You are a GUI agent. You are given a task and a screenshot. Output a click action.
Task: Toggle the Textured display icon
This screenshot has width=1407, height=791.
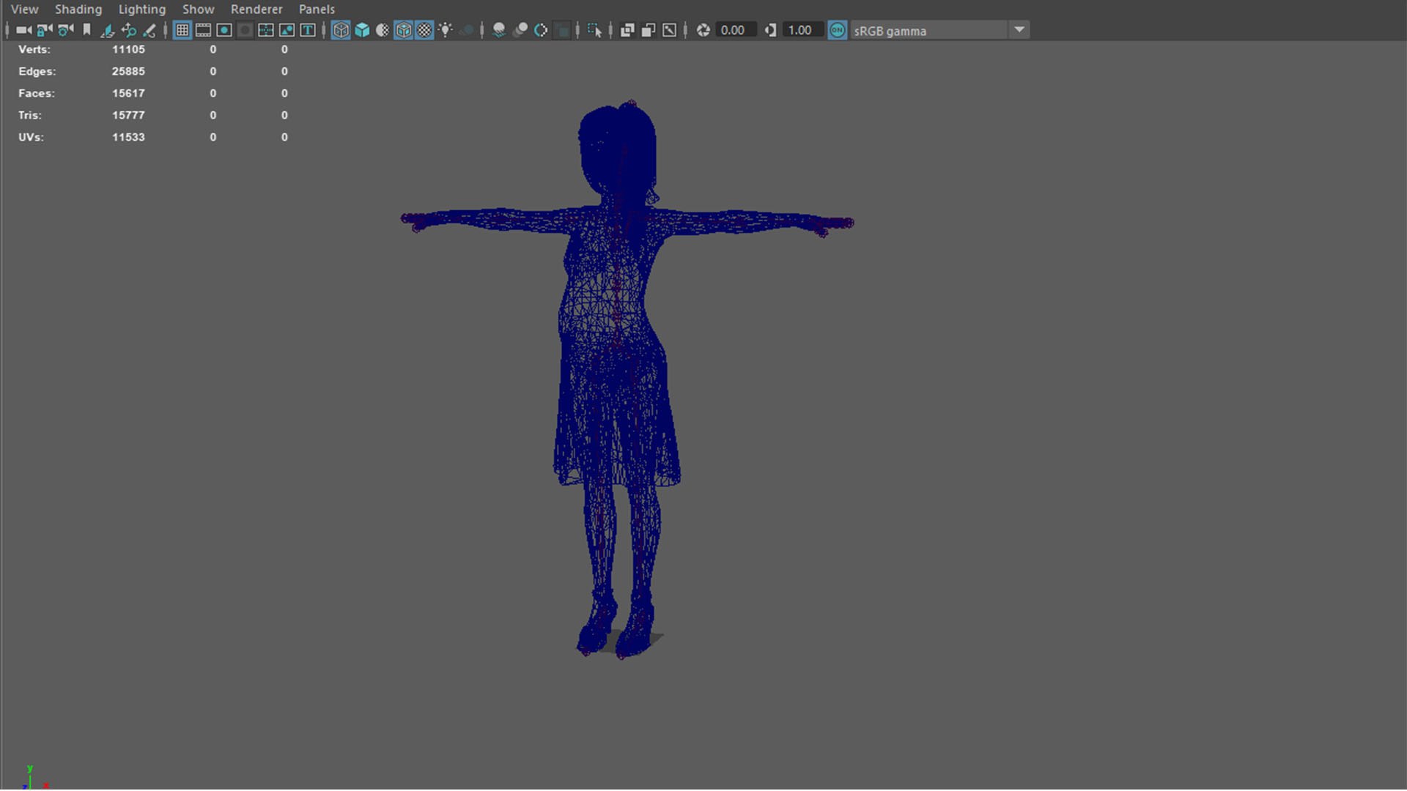pos(424,30)
